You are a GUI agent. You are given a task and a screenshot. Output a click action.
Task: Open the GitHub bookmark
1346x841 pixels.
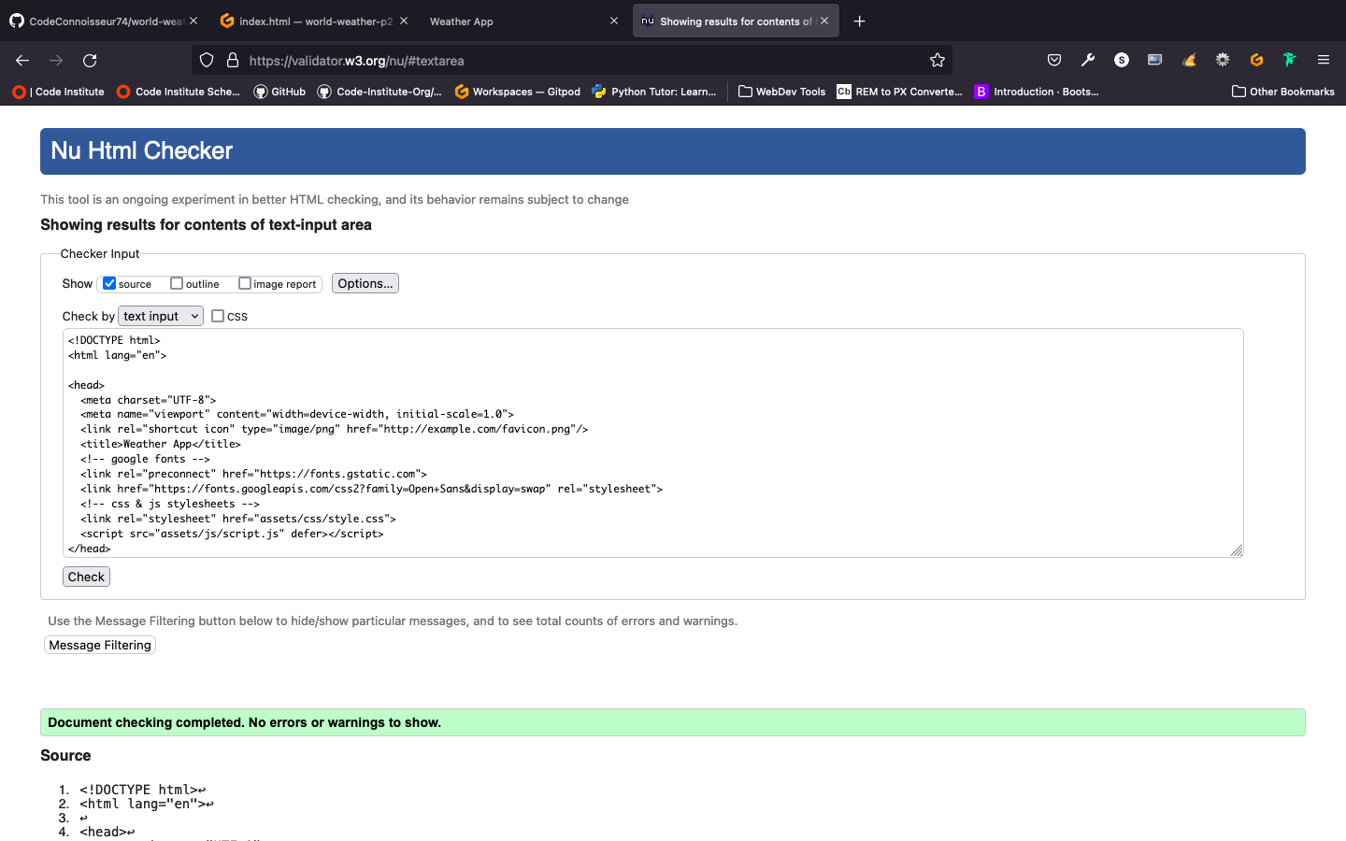279,92
